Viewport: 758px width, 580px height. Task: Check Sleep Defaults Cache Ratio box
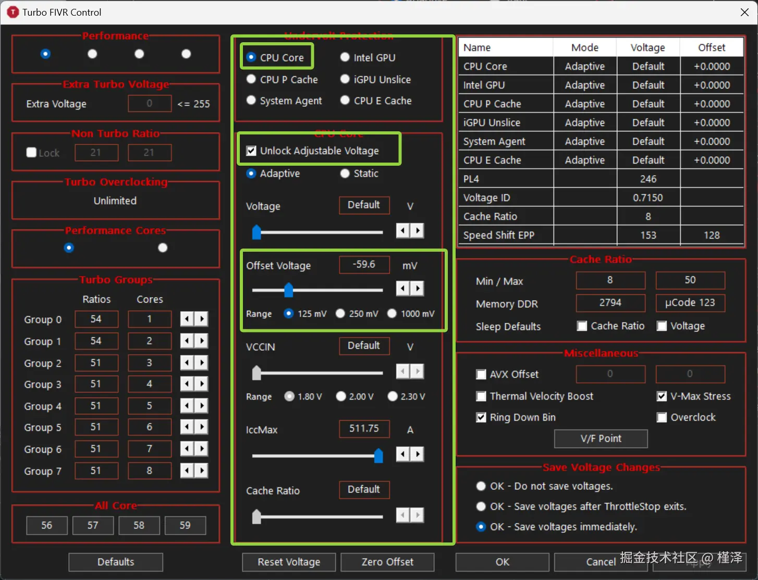click(582, 326)
